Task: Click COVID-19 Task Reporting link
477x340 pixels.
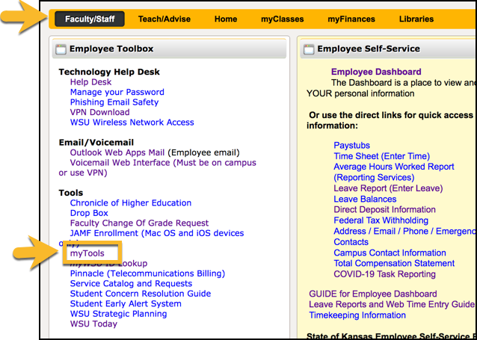Action: pos(384,274)
